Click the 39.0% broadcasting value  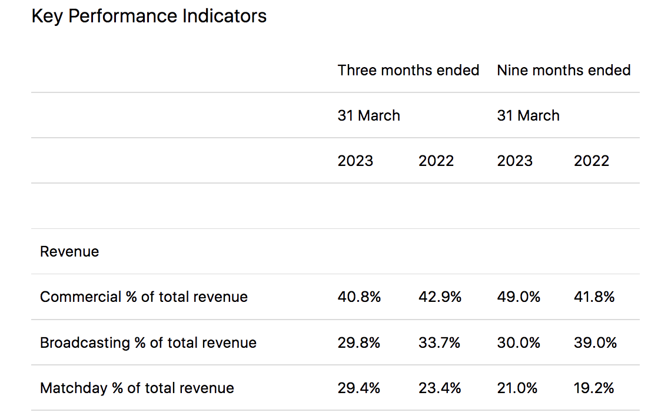pyautogui.click(x=595, y=342)
